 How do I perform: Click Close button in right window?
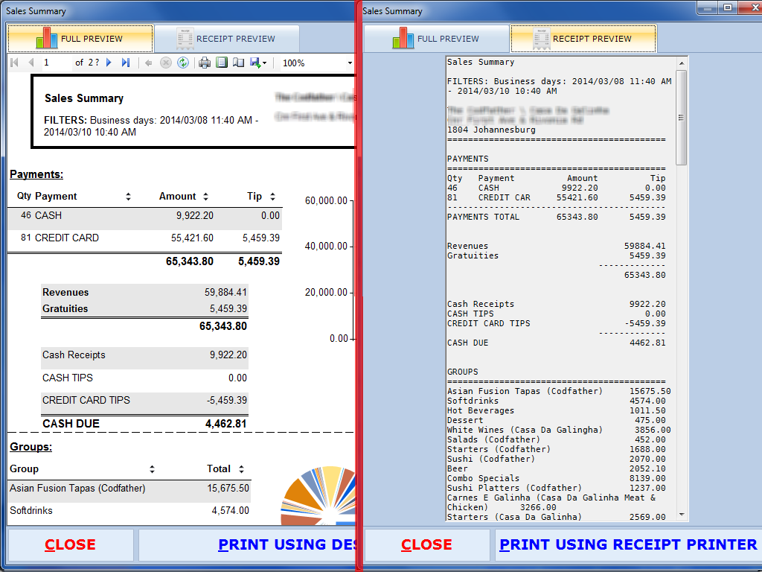click(x=427, y=545)
